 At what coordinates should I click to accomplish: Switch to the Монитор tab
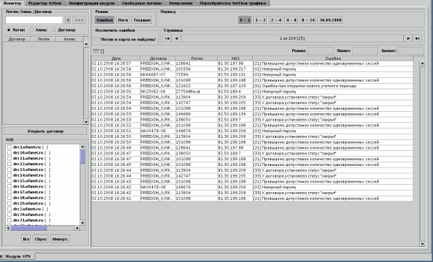pos(12,3)
